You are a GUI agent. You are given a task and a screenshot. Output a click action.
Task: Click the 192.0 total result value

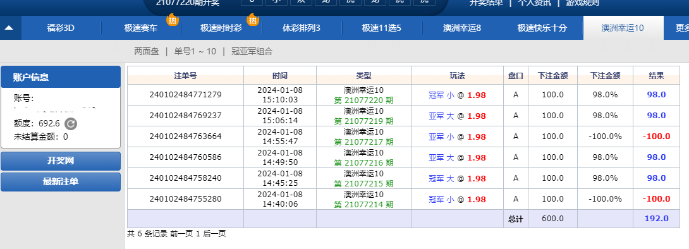point(657,219)
